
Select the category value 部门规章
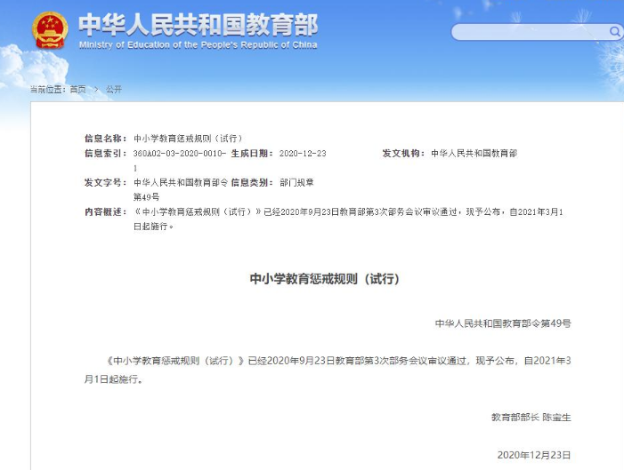click(296, 182)
